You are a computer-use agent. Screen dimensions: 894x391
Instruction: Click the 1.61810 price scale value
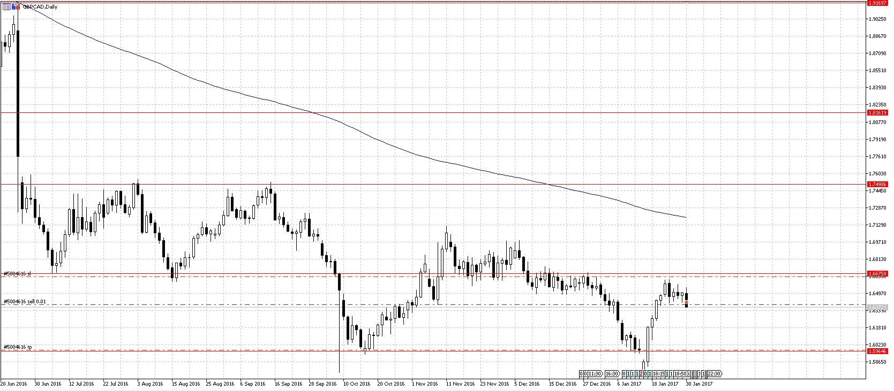coord(877,327)
